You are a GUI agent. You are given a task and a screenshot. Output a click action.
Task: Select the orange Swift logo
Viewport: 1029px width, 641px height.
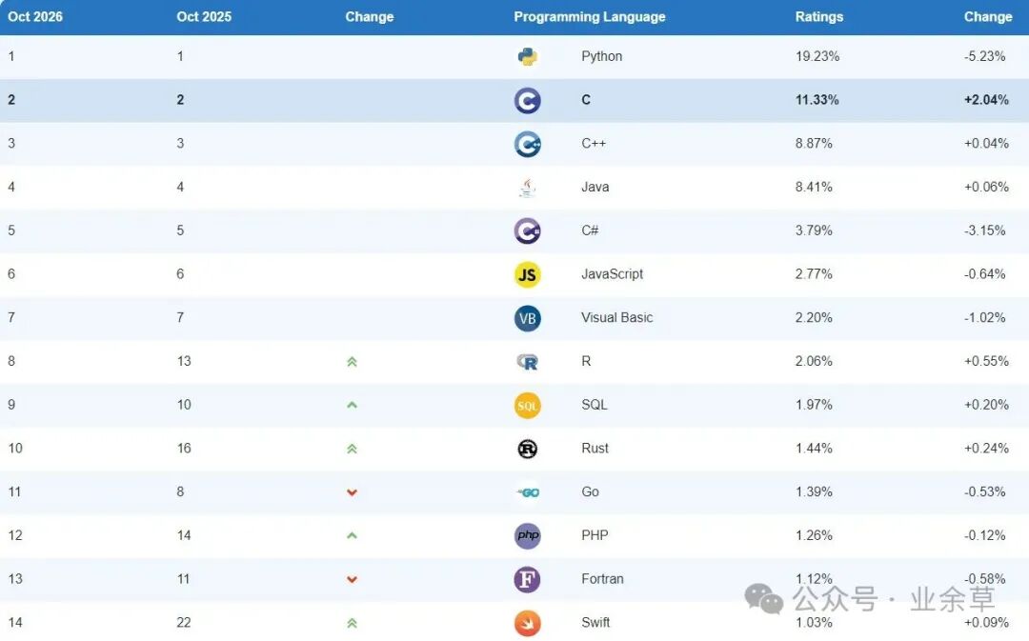tap(527, 623)
